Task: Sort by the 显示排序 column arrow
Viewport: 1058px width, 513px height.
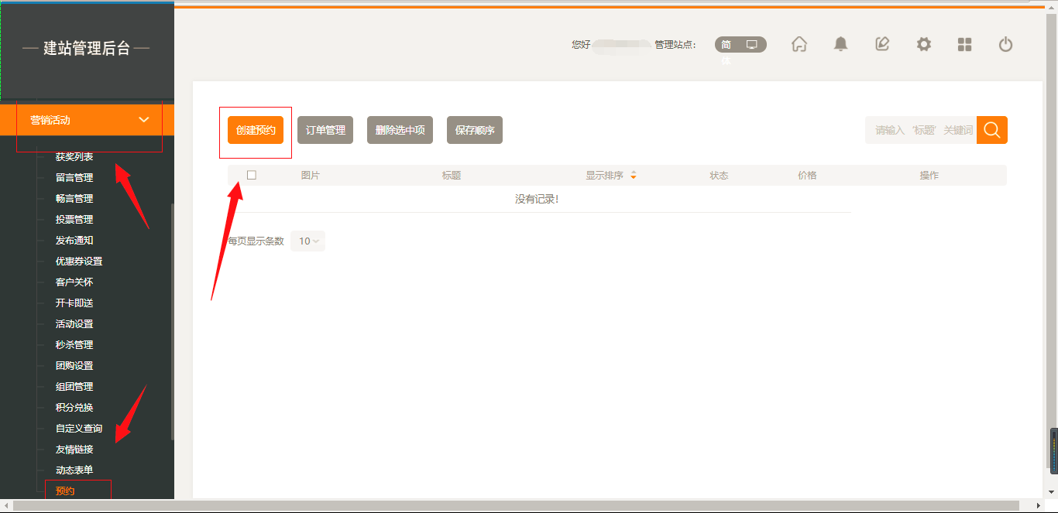Action: (x=633, y=176)
